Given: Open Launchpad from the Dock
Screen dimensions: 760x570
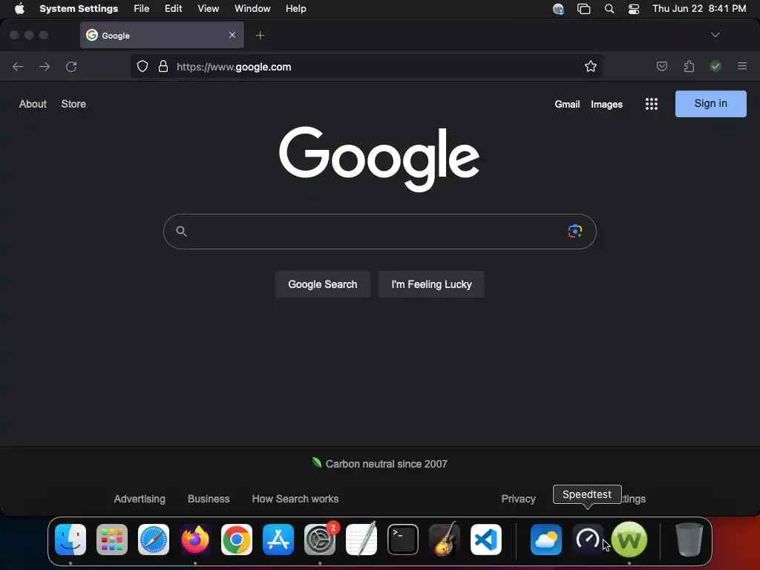Looking at the screenshot, I should (x=112, y=540).
